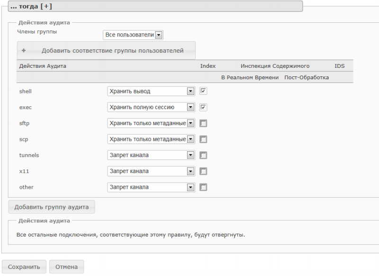Open the tunnels 'Запрет канала' dropdown
Image resolution: width=379 pixels, height=276 pixels.
pyautogui.click(x=151, y=155)
